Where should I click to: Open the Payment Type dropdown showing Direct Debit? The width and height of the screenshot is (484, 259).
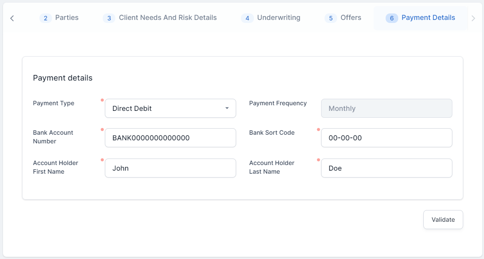pos(165,108)
